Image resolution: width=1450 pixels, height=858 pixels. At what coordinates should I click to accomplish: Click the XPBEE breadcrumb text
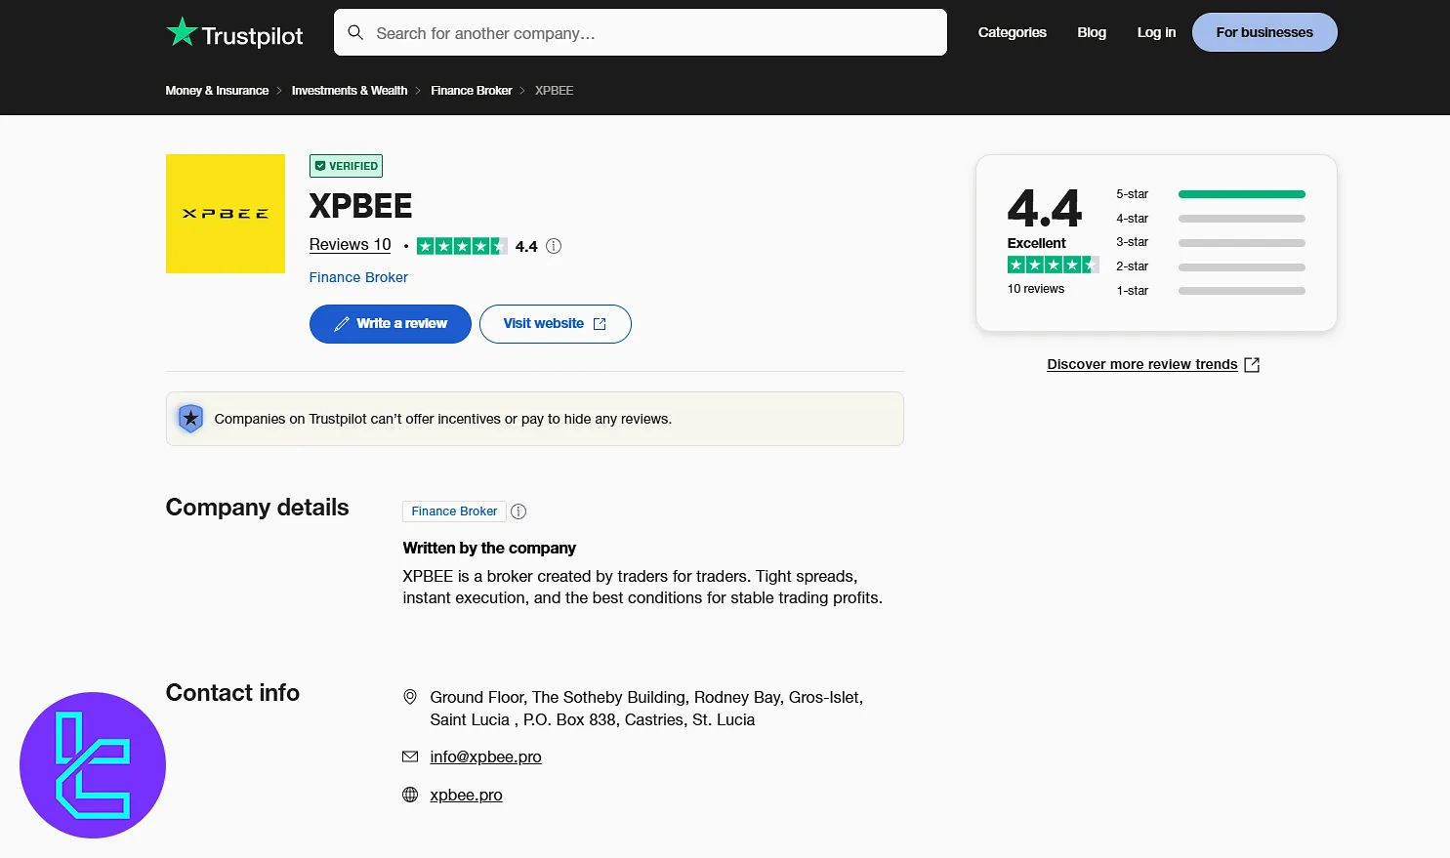pos(554,91)
